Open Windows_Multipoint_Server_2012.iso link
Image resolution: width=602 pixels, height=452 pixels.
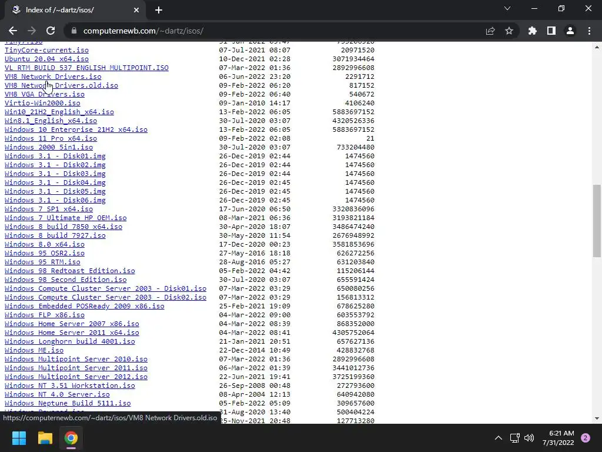[76, 377]
